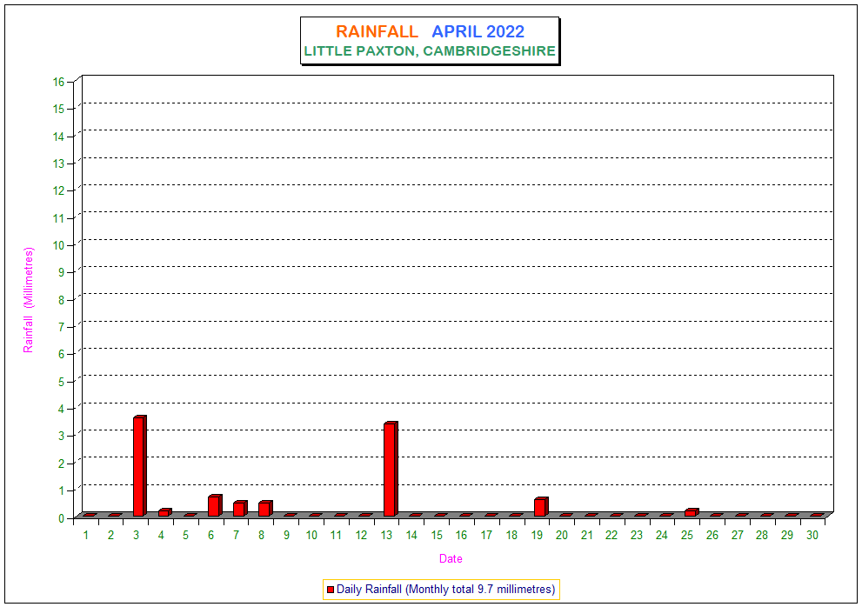Click the x-axis date label '9'
The width and height of the screenshot is (862, 607).
pos(286,536)
